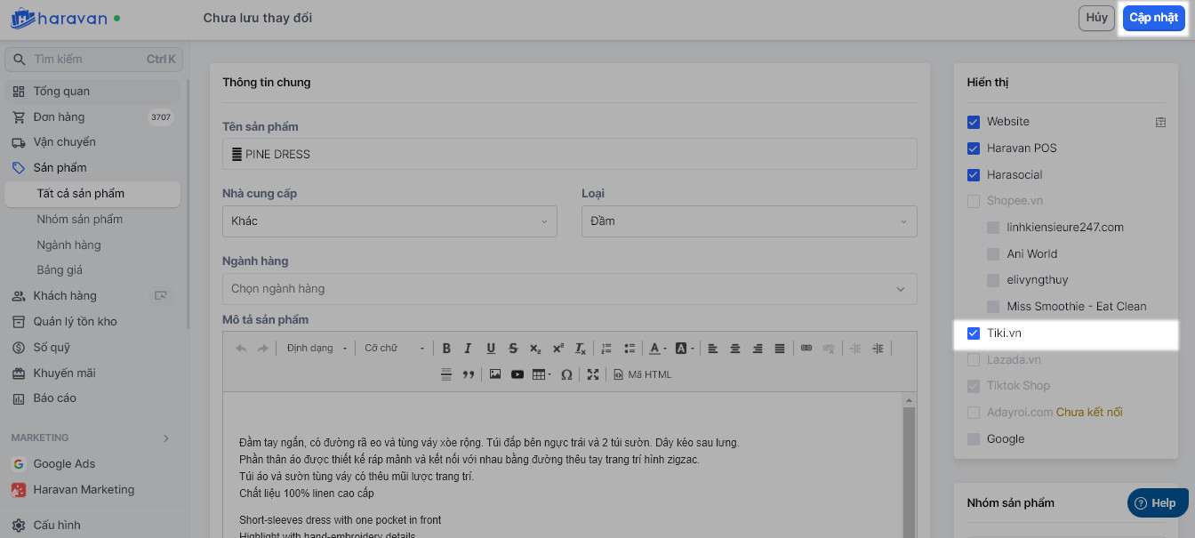The height and width of the screenshot is (538, 1195).
Task: Insert a block quote
Action: pos(469,374)
